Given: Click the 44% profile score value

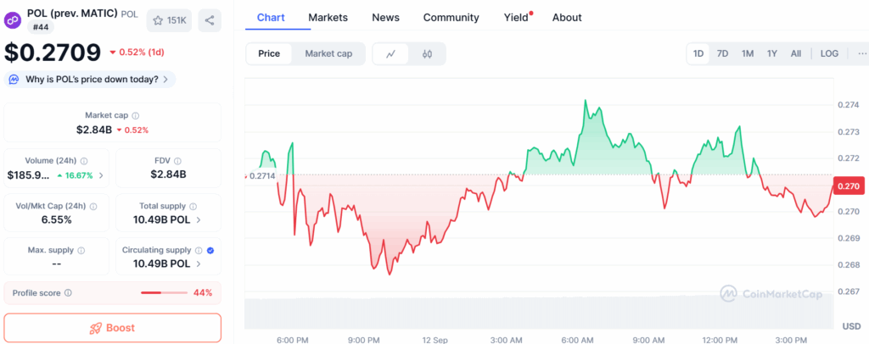Looking at the screenshot, I should (x=203, y=293).
